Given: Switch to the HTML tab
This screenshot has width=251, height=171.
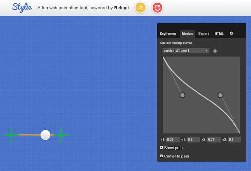Looking at the screenshot, I should (x=219, y=34).
